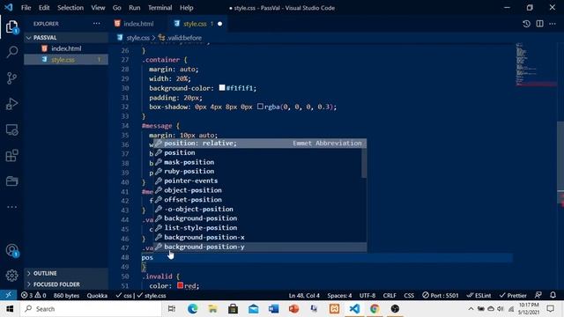Open the timeline history icon in editor toolbar
564x317 pixels.
click(526, 24)
